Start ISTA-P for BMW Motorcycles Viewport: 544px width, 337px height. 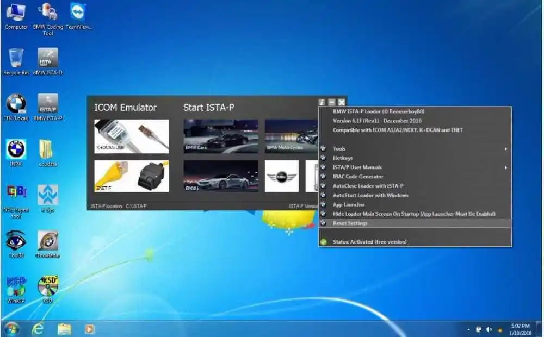pos(292,136)
